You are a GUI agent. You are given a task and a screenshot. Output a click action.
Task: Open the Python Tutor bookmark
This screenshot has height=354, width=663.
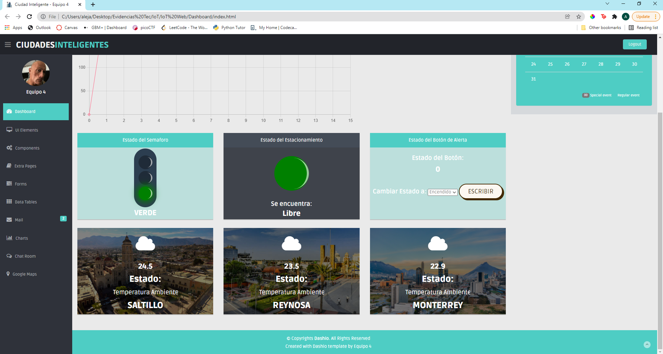[x=233, y=28]
